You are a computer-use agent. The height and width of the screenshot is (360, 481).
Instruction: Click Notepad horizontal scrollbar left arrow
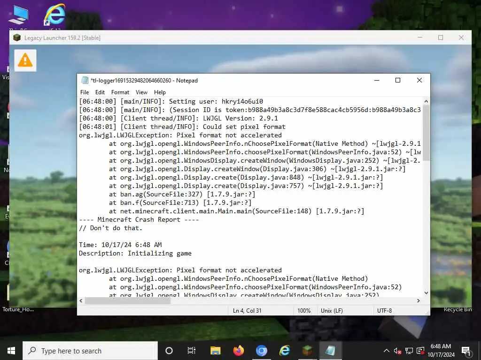(81, 300)
